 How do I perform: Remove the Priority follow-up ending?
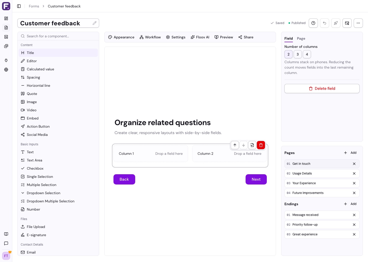click(354, 225)
